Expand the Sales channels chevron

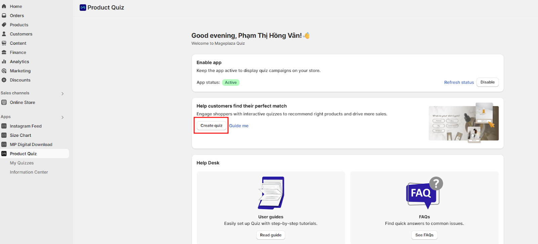(x=63, y=94)
